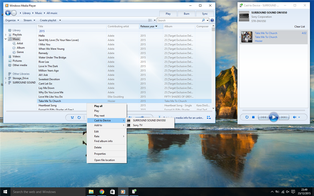Image resolution: width=314 pixels, height=196 pixels.
Task: Choose Play all in the context menu
Action: [107, 106]
